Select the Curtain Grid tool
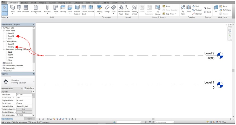Screen dimensions: 236x125 tap(84, 9)
